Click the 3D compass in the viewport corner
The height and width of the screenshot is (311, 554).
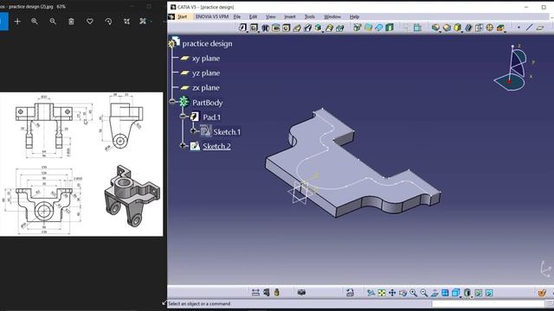[513, 68]
